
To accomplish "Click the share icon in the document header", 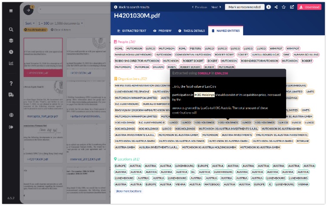I will pyautogui.click(x=276, y=7).
